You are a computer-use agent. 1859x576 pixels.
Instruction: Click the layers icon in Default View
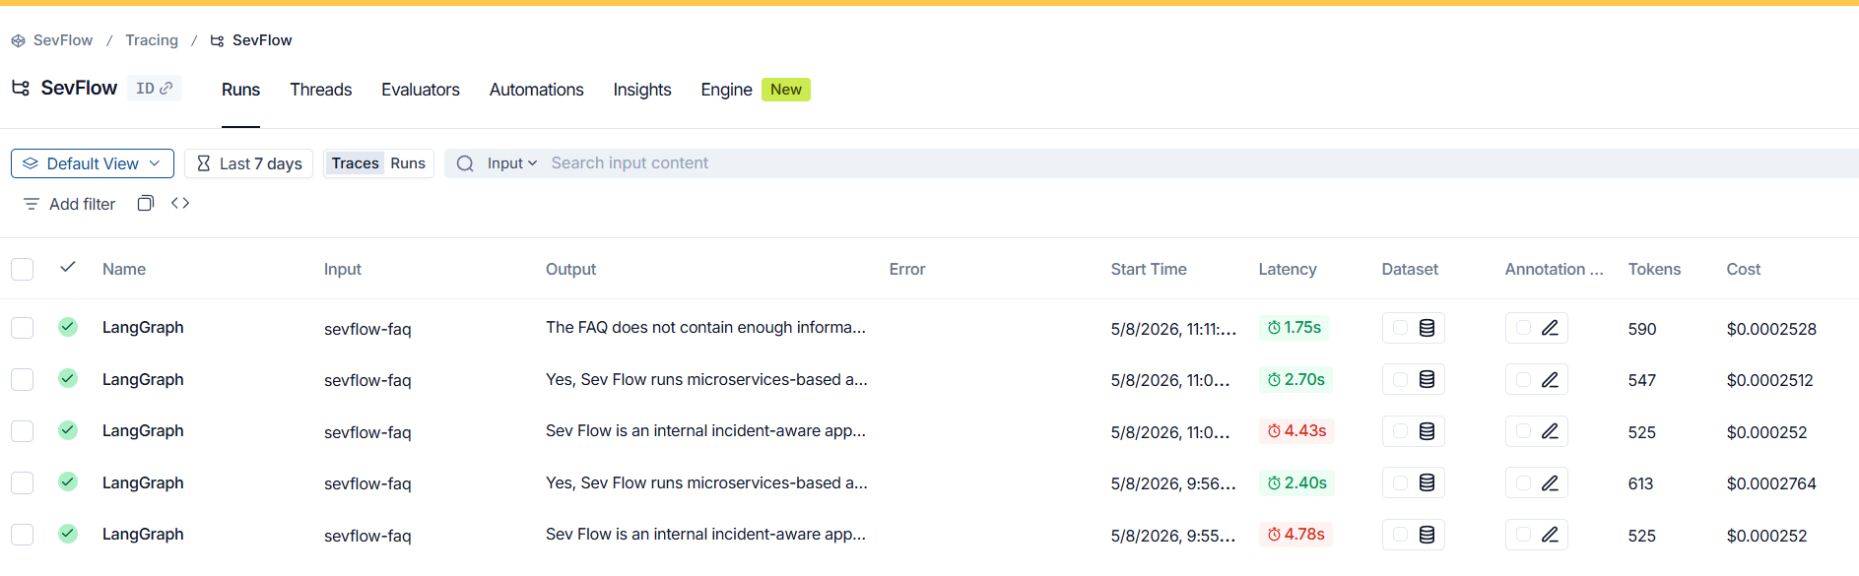pos(31,163)
